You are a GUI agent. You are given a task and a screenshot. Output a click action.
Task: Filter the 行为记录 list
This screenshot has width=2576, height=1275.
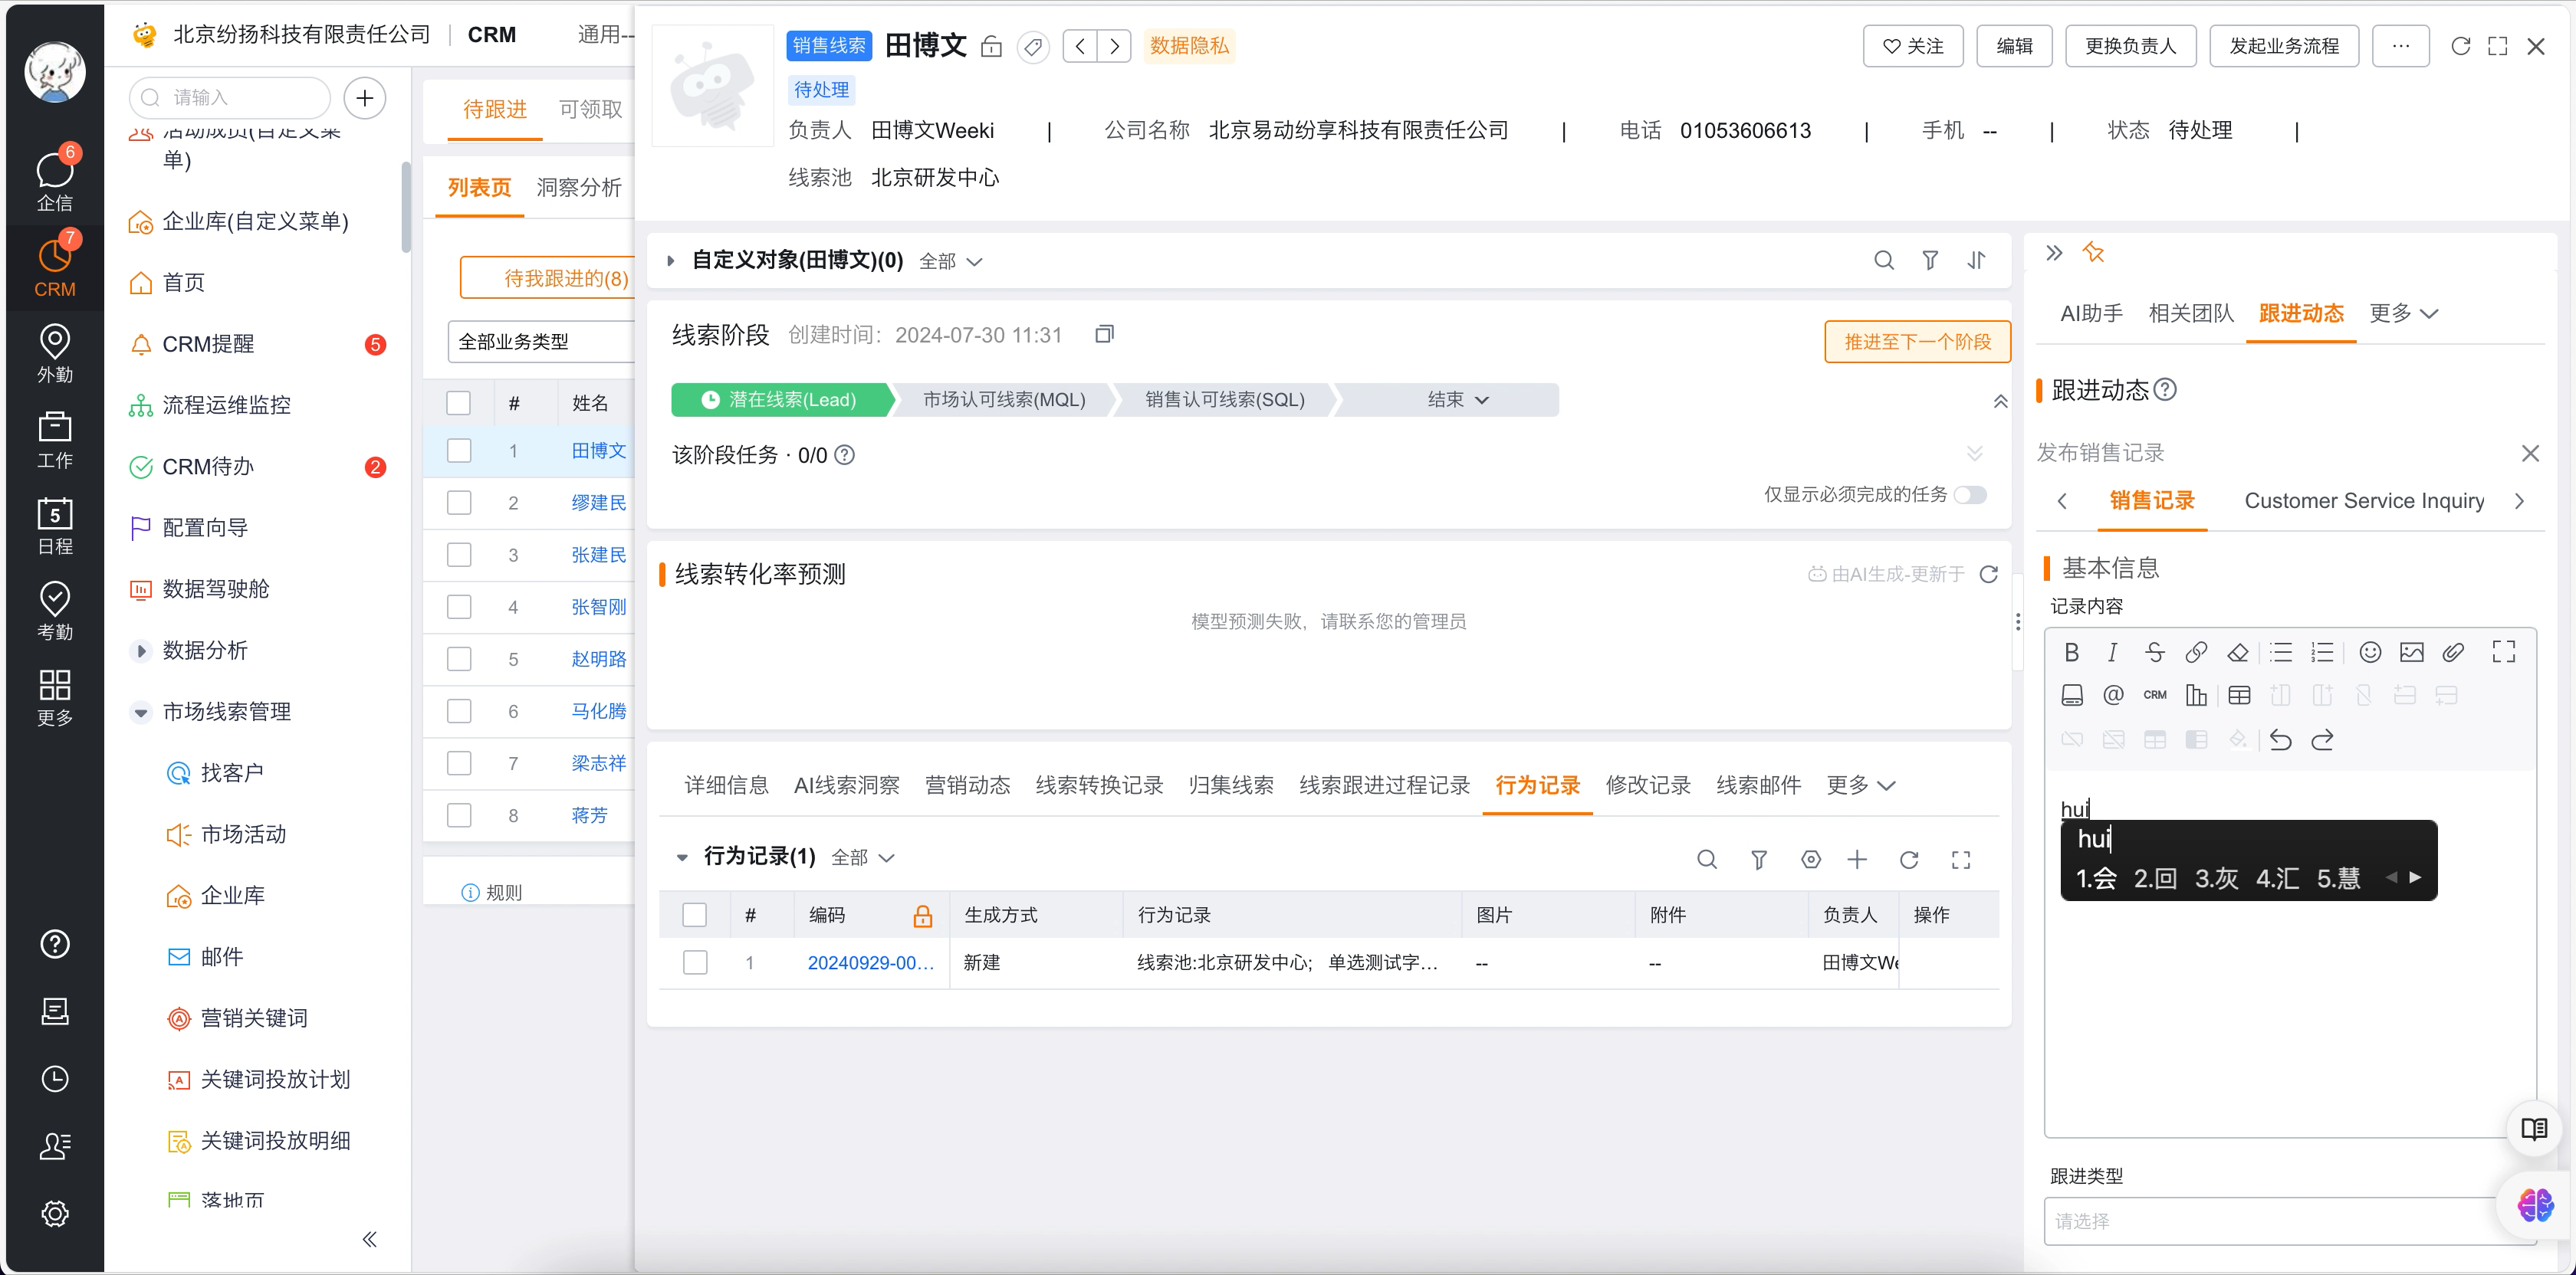1759,860
